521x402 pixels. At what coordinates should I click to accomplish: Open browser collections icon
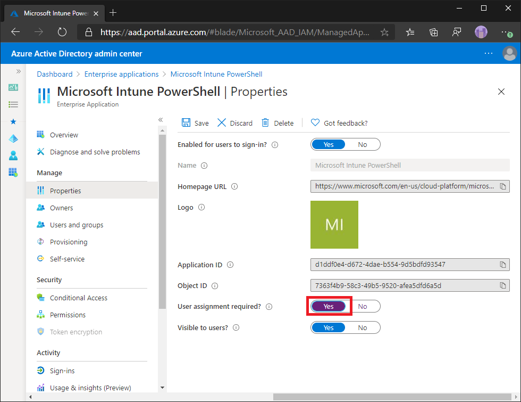click(x=434, y=32)
